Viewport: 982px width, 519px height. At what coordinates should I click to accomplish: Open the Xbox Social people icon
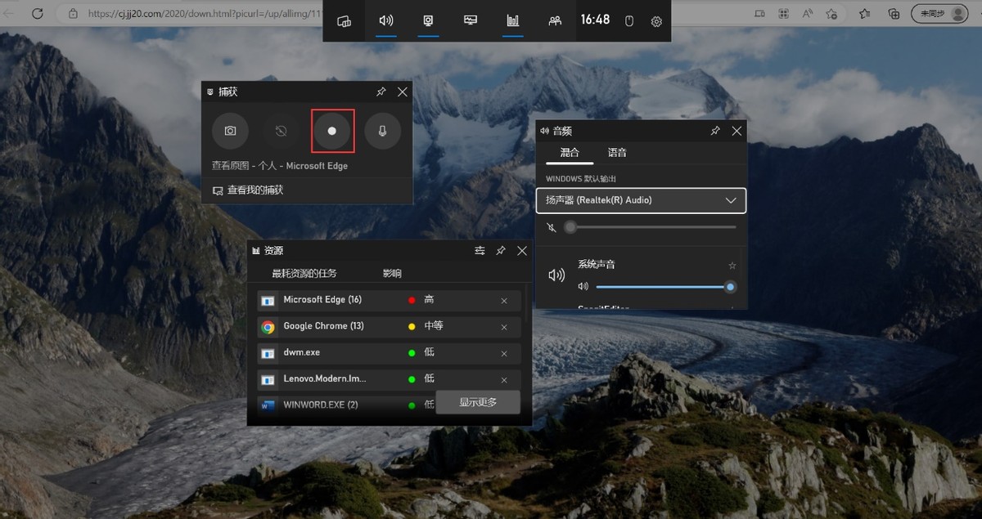point(555,21)
